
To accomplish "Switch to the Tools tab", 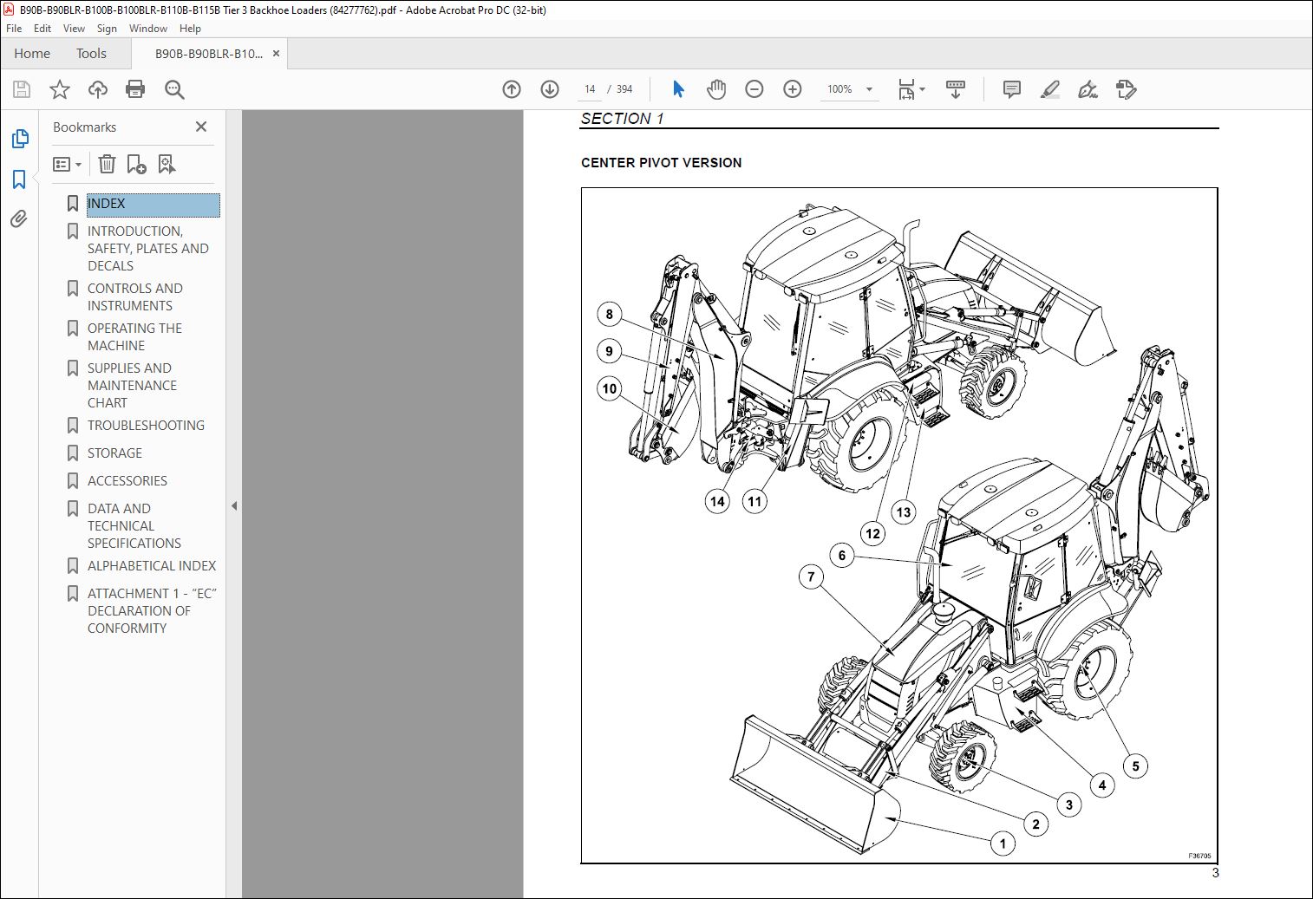I will pos(91,54).
